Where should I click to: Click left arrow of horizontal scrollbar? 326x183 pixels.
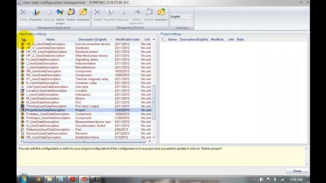click(x=21, y=141)
